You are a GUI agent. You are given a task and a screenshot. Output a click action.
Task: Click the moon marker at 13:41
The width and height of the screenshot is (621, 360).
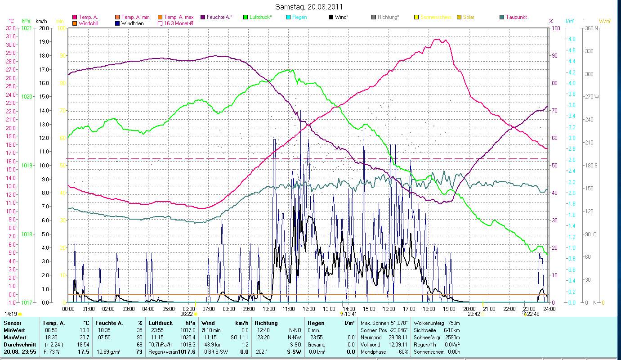click(x=342, y=314)
